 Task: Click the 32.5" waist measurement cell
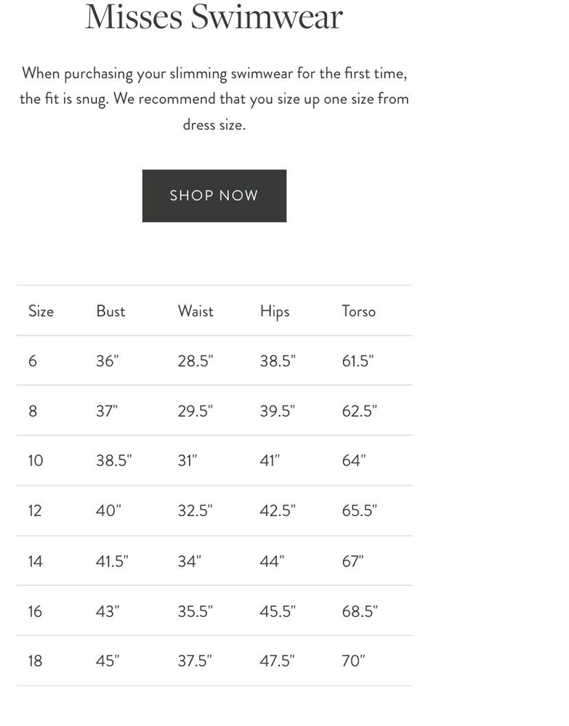[x=195, y=510]
